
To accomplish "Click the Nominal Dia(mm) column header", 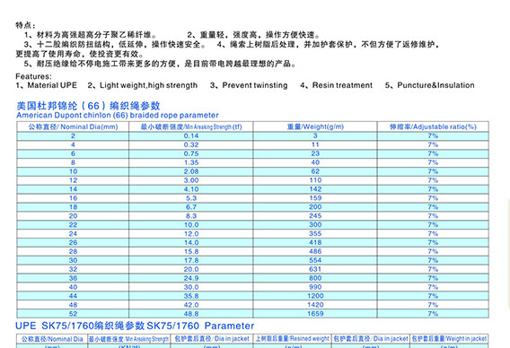I will [73, 126].
